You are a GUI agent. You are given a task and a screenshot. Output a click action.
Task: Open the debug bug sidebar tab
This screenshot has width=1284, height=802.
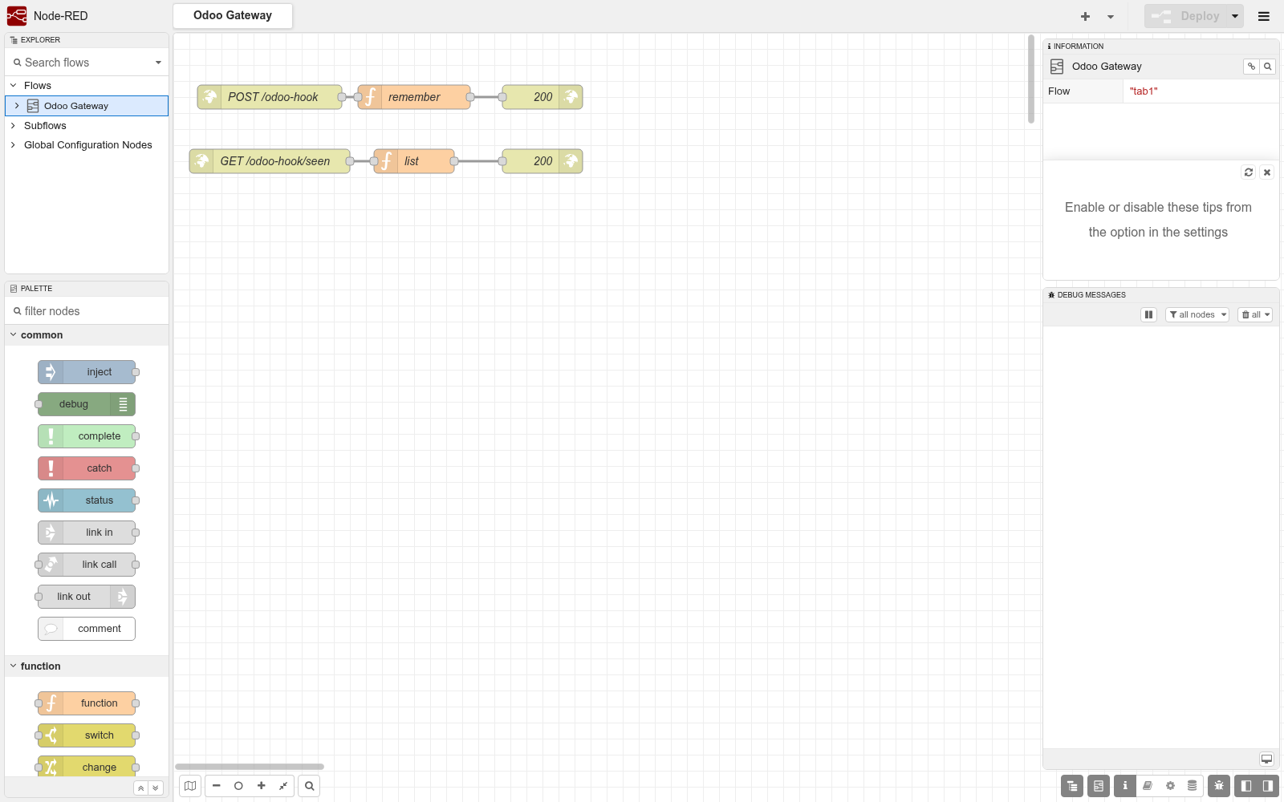tap(1219, 786)
